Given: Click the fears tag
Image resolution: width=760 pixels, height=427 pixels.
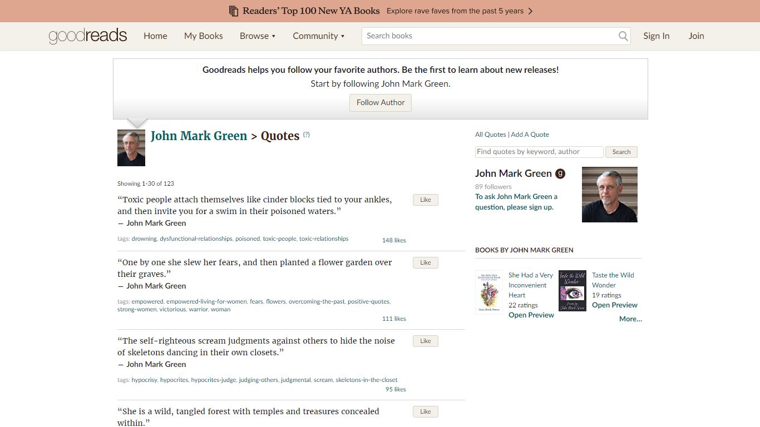Looking at the screenshot, I should pos(256,301).
